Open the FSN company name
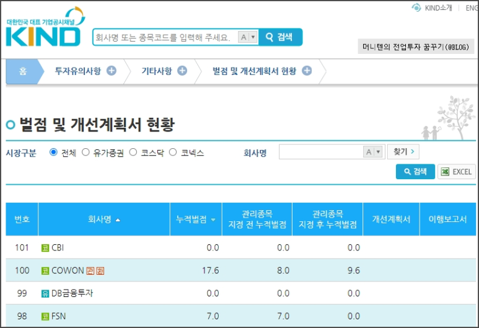Screen dimensions: 479x328 [59, 316]
